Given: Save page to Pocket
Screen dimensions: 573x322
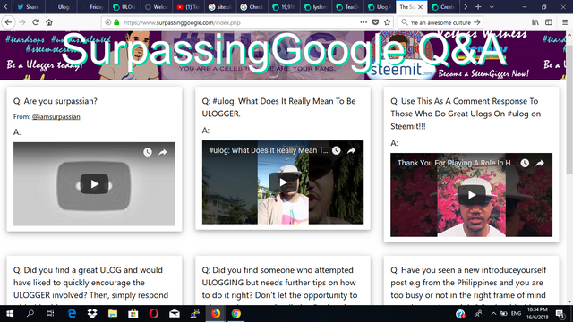Looking at the screenshot, I should (375, 22).
